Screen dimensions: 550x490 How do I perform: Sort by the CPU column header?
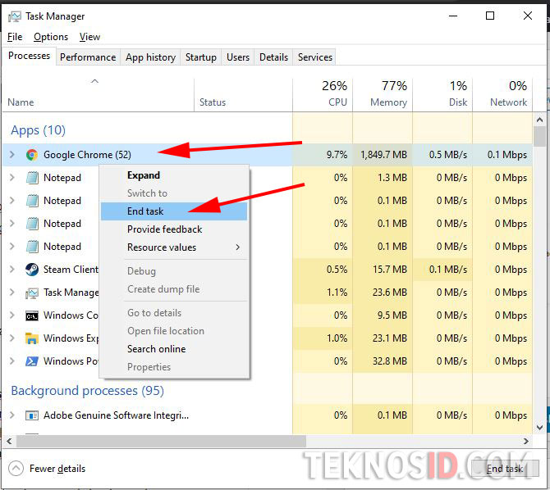click(x=323, y=94)
